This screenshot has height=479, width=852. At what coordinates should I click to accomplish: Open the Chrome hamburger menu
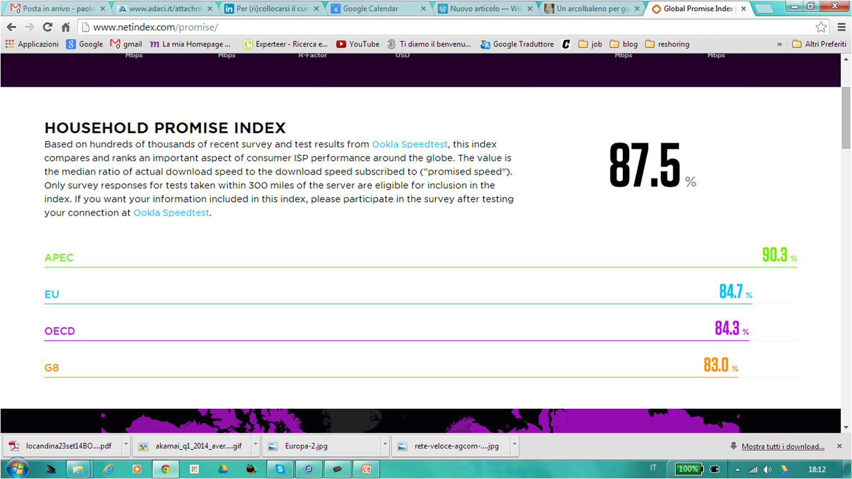click(841, 27)
